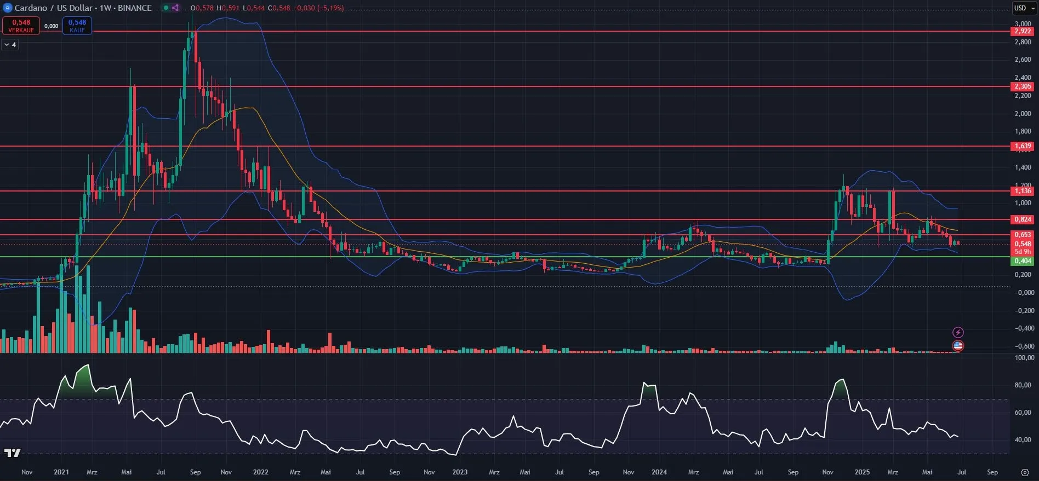
Task: Click the 3,000 price scale value
Action: (1023, 24)
